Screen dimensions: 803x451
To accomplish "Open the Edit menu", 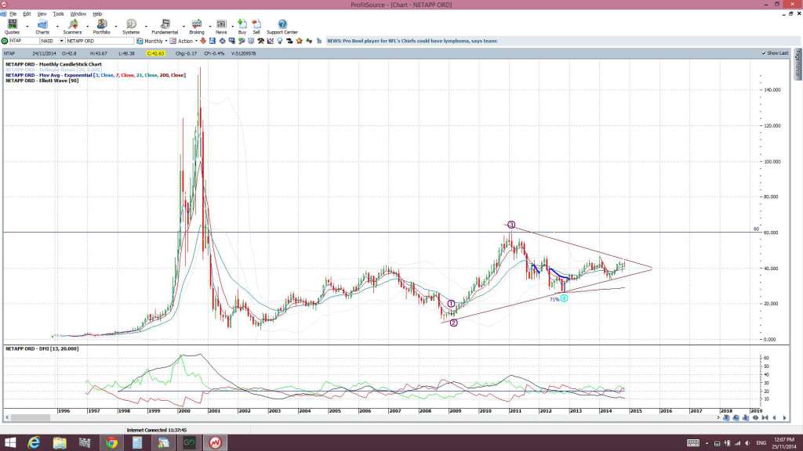I will tap(27, 14).
